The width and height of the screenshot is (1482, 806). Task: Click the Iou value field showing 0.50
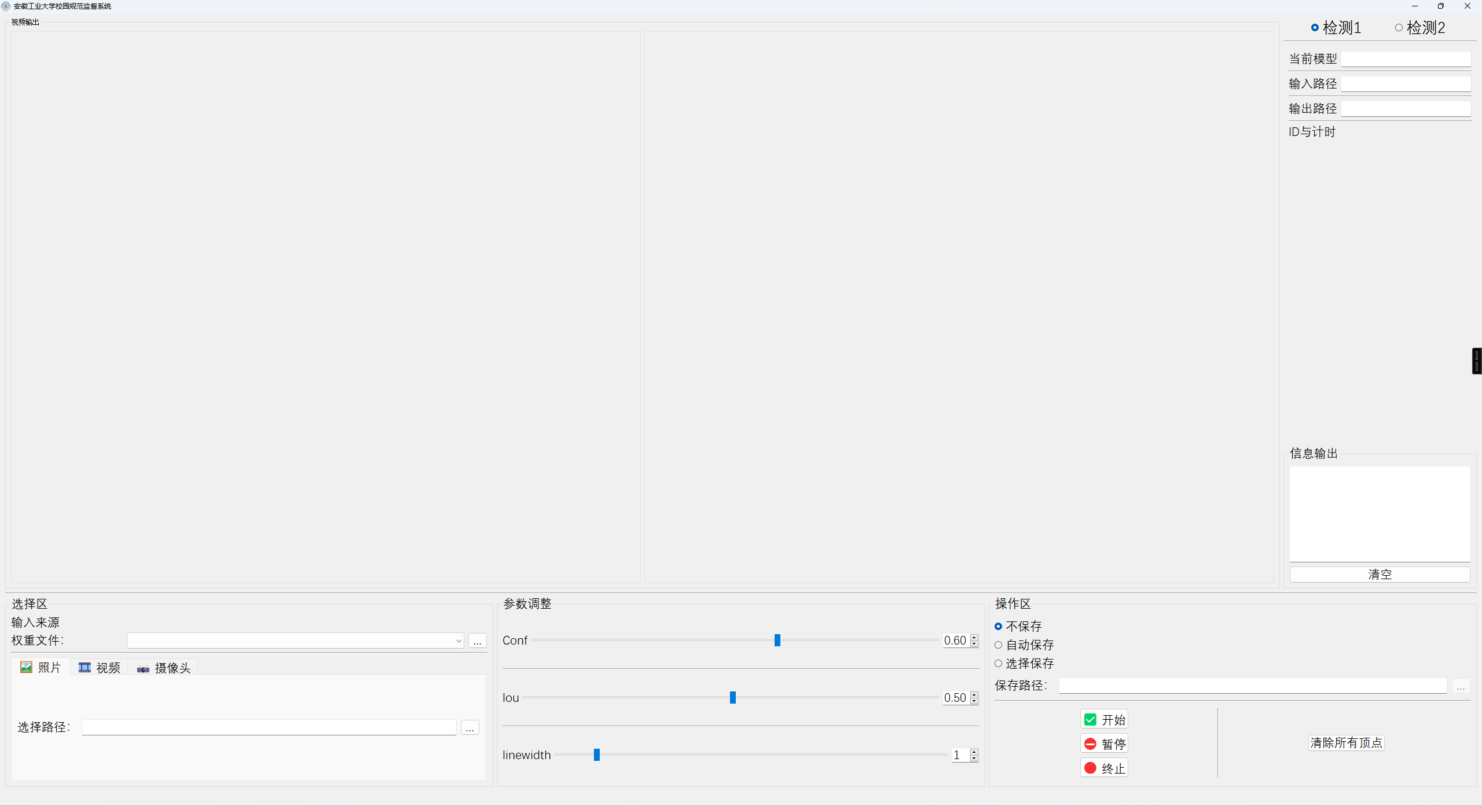click(956, 698)
